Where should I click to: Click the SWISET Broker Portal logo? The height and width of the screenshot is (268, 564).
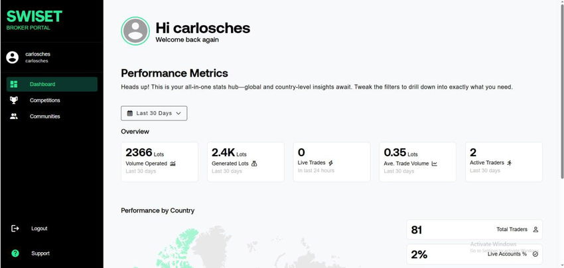coord(35,19)
